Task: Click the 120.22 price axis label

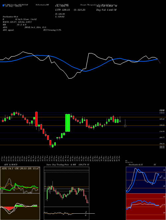Action: click(x=162, y=125)
